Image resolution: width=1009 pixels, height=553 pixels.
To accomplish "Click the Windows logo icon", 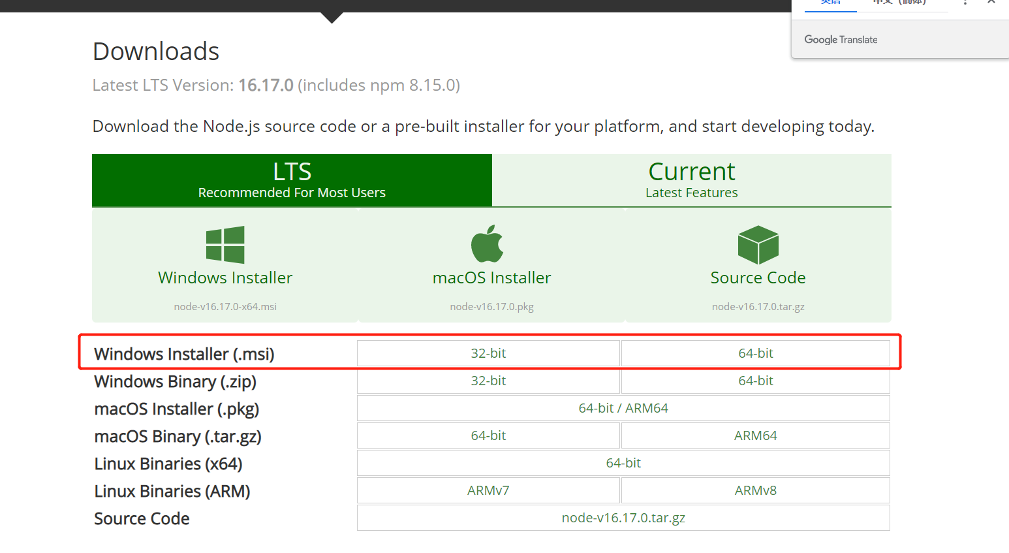I will [x=225, y=245].
